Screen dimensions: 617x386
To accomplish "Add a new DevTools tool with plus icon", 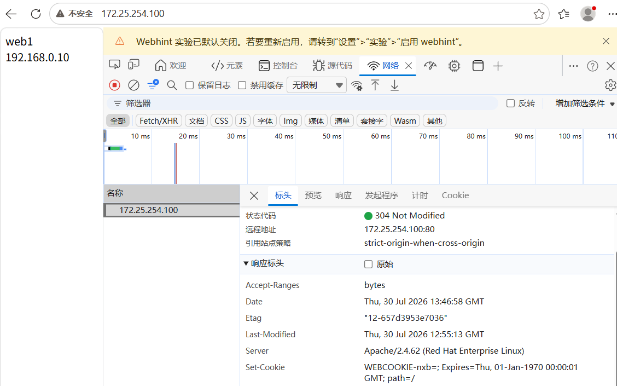I will tap(498, 66).
